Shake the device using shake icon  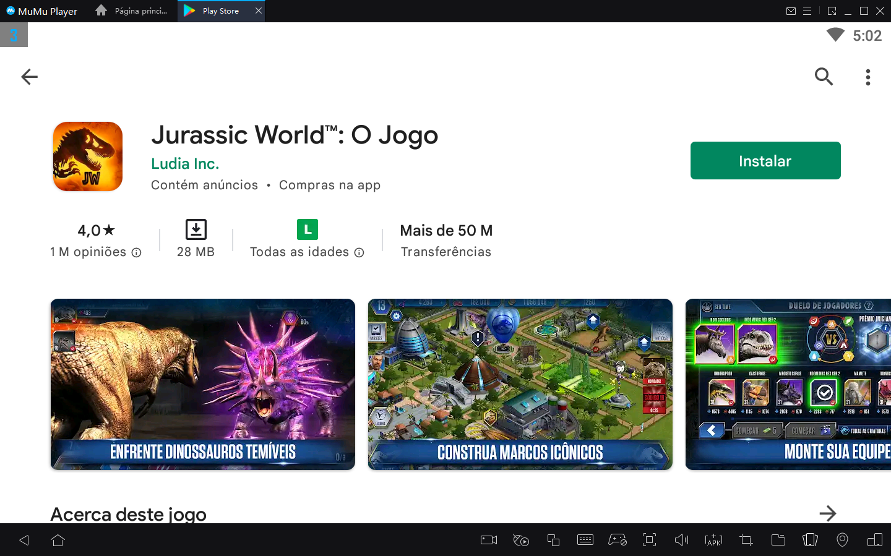[810, 540]
